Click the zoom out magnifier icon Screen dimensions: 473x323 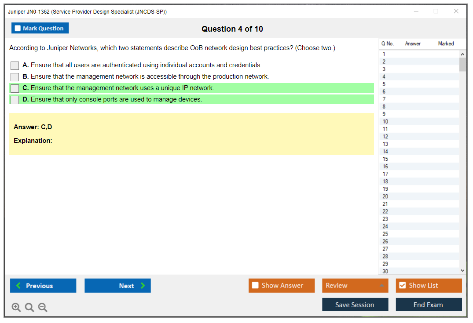tap(43, 308)
